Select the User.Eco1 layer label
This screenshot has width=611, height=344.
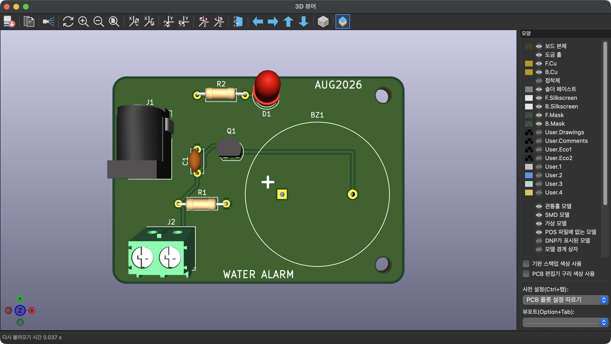tap(558, 149)
